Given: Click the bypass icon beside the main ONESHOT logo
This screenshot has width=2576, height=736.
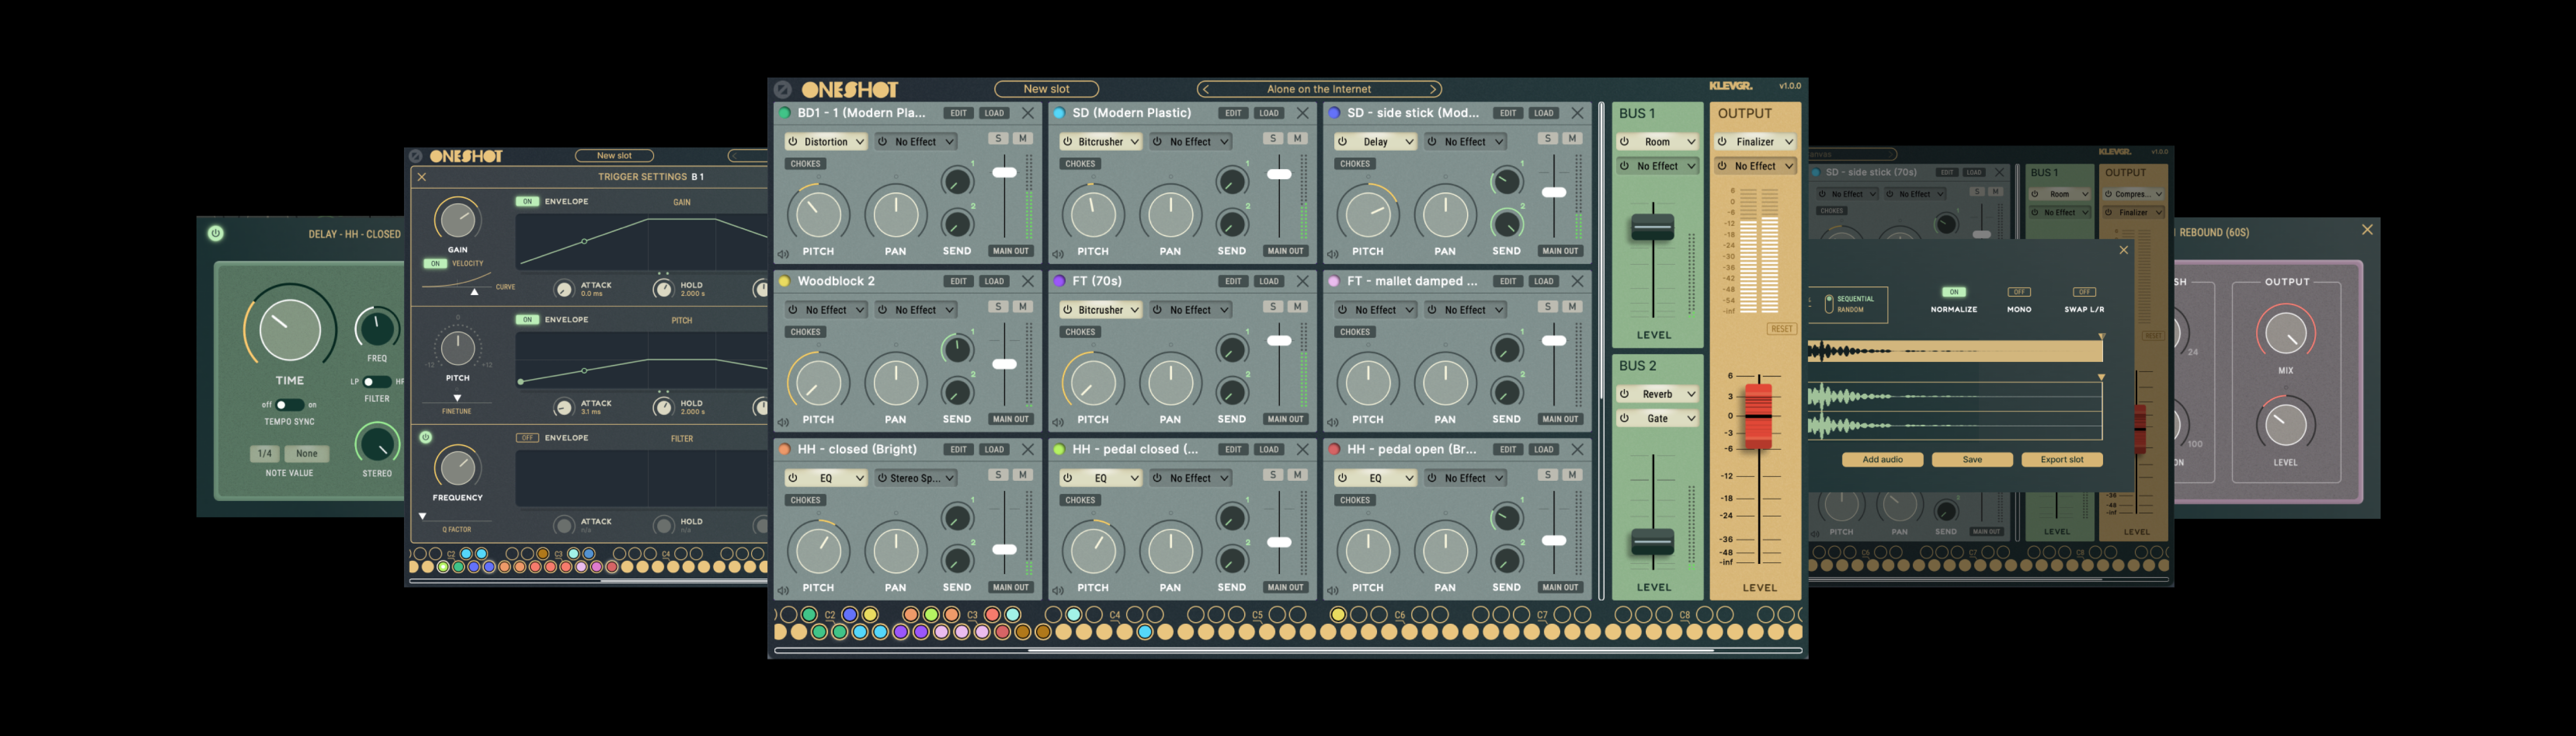Looking at the screenshot, I should click(783, 89).
